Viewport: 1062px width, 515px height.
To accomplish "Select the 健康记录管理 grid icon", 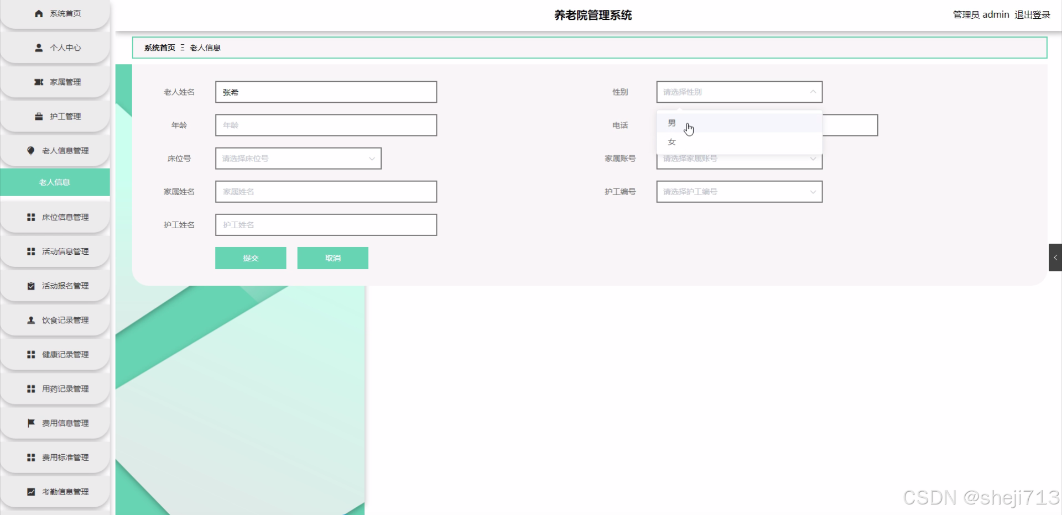I will tap(30, 354).
